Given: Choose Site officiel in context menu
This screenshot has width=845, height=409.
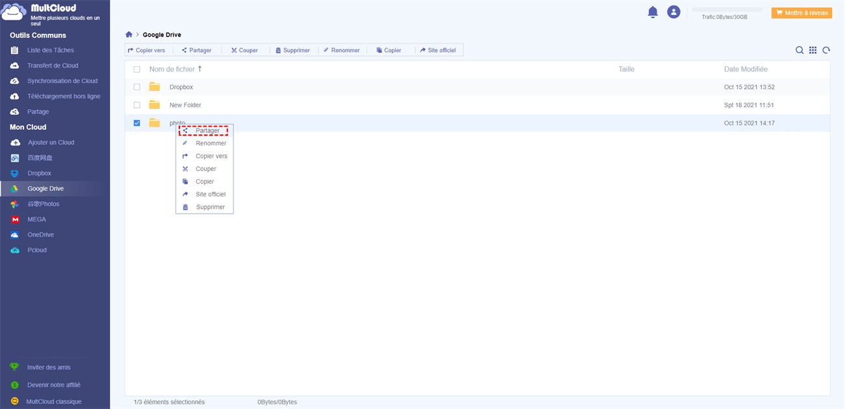Looking at the screenshot, I should (204, 194).
